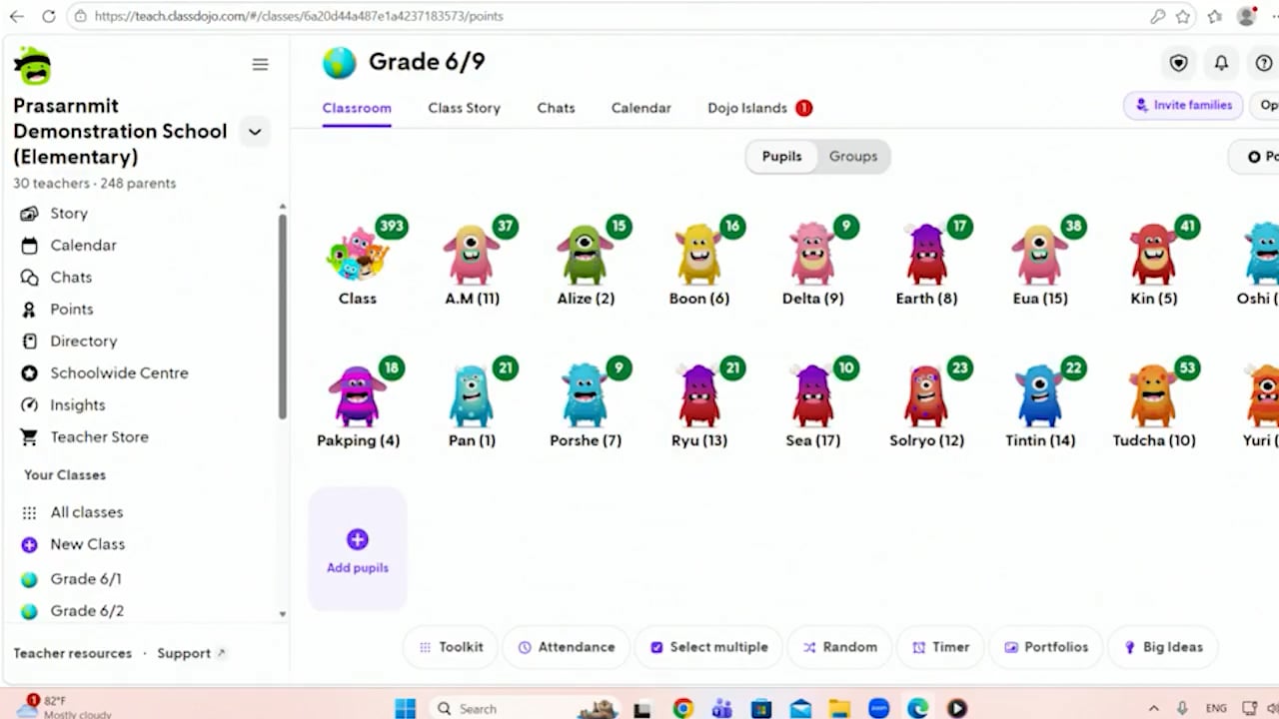
Task: Select pupil Kin (5)
Action: [x=1154, y=262]
